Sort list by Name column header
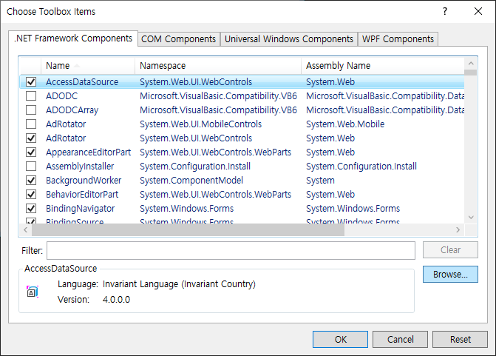496x356 pixels. (88, 66)
